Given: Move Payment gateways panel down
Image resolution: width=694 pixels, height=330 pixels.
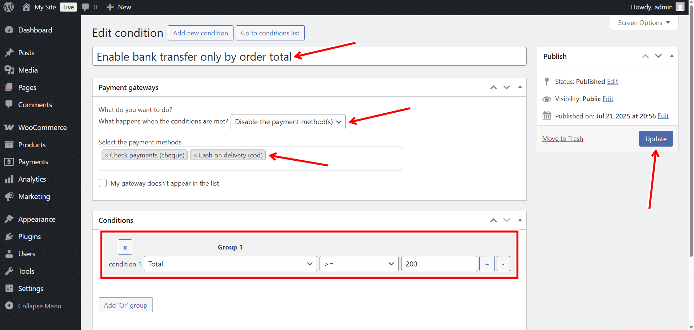Looking at the screenshot, I should point(507,87).
